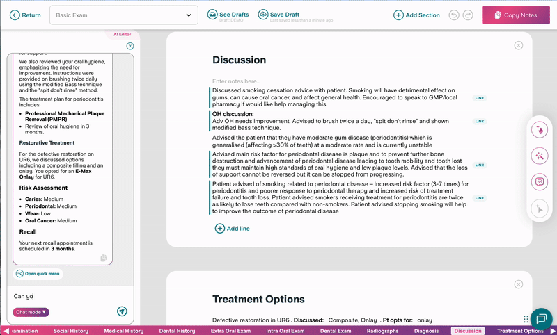Click the Enter notes here field
This screenshot has width=557, height=335.
point(237,81)
